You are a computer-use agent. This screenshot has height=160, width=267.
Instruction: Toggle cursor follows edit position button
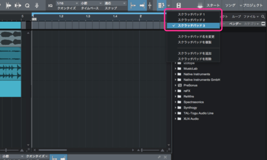coord(150,5)
